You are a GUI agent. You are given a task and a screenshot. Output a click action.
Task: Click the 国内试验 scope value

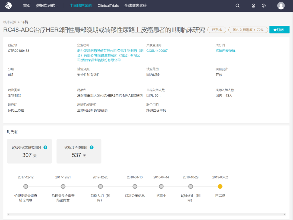[x=153, y=75]
